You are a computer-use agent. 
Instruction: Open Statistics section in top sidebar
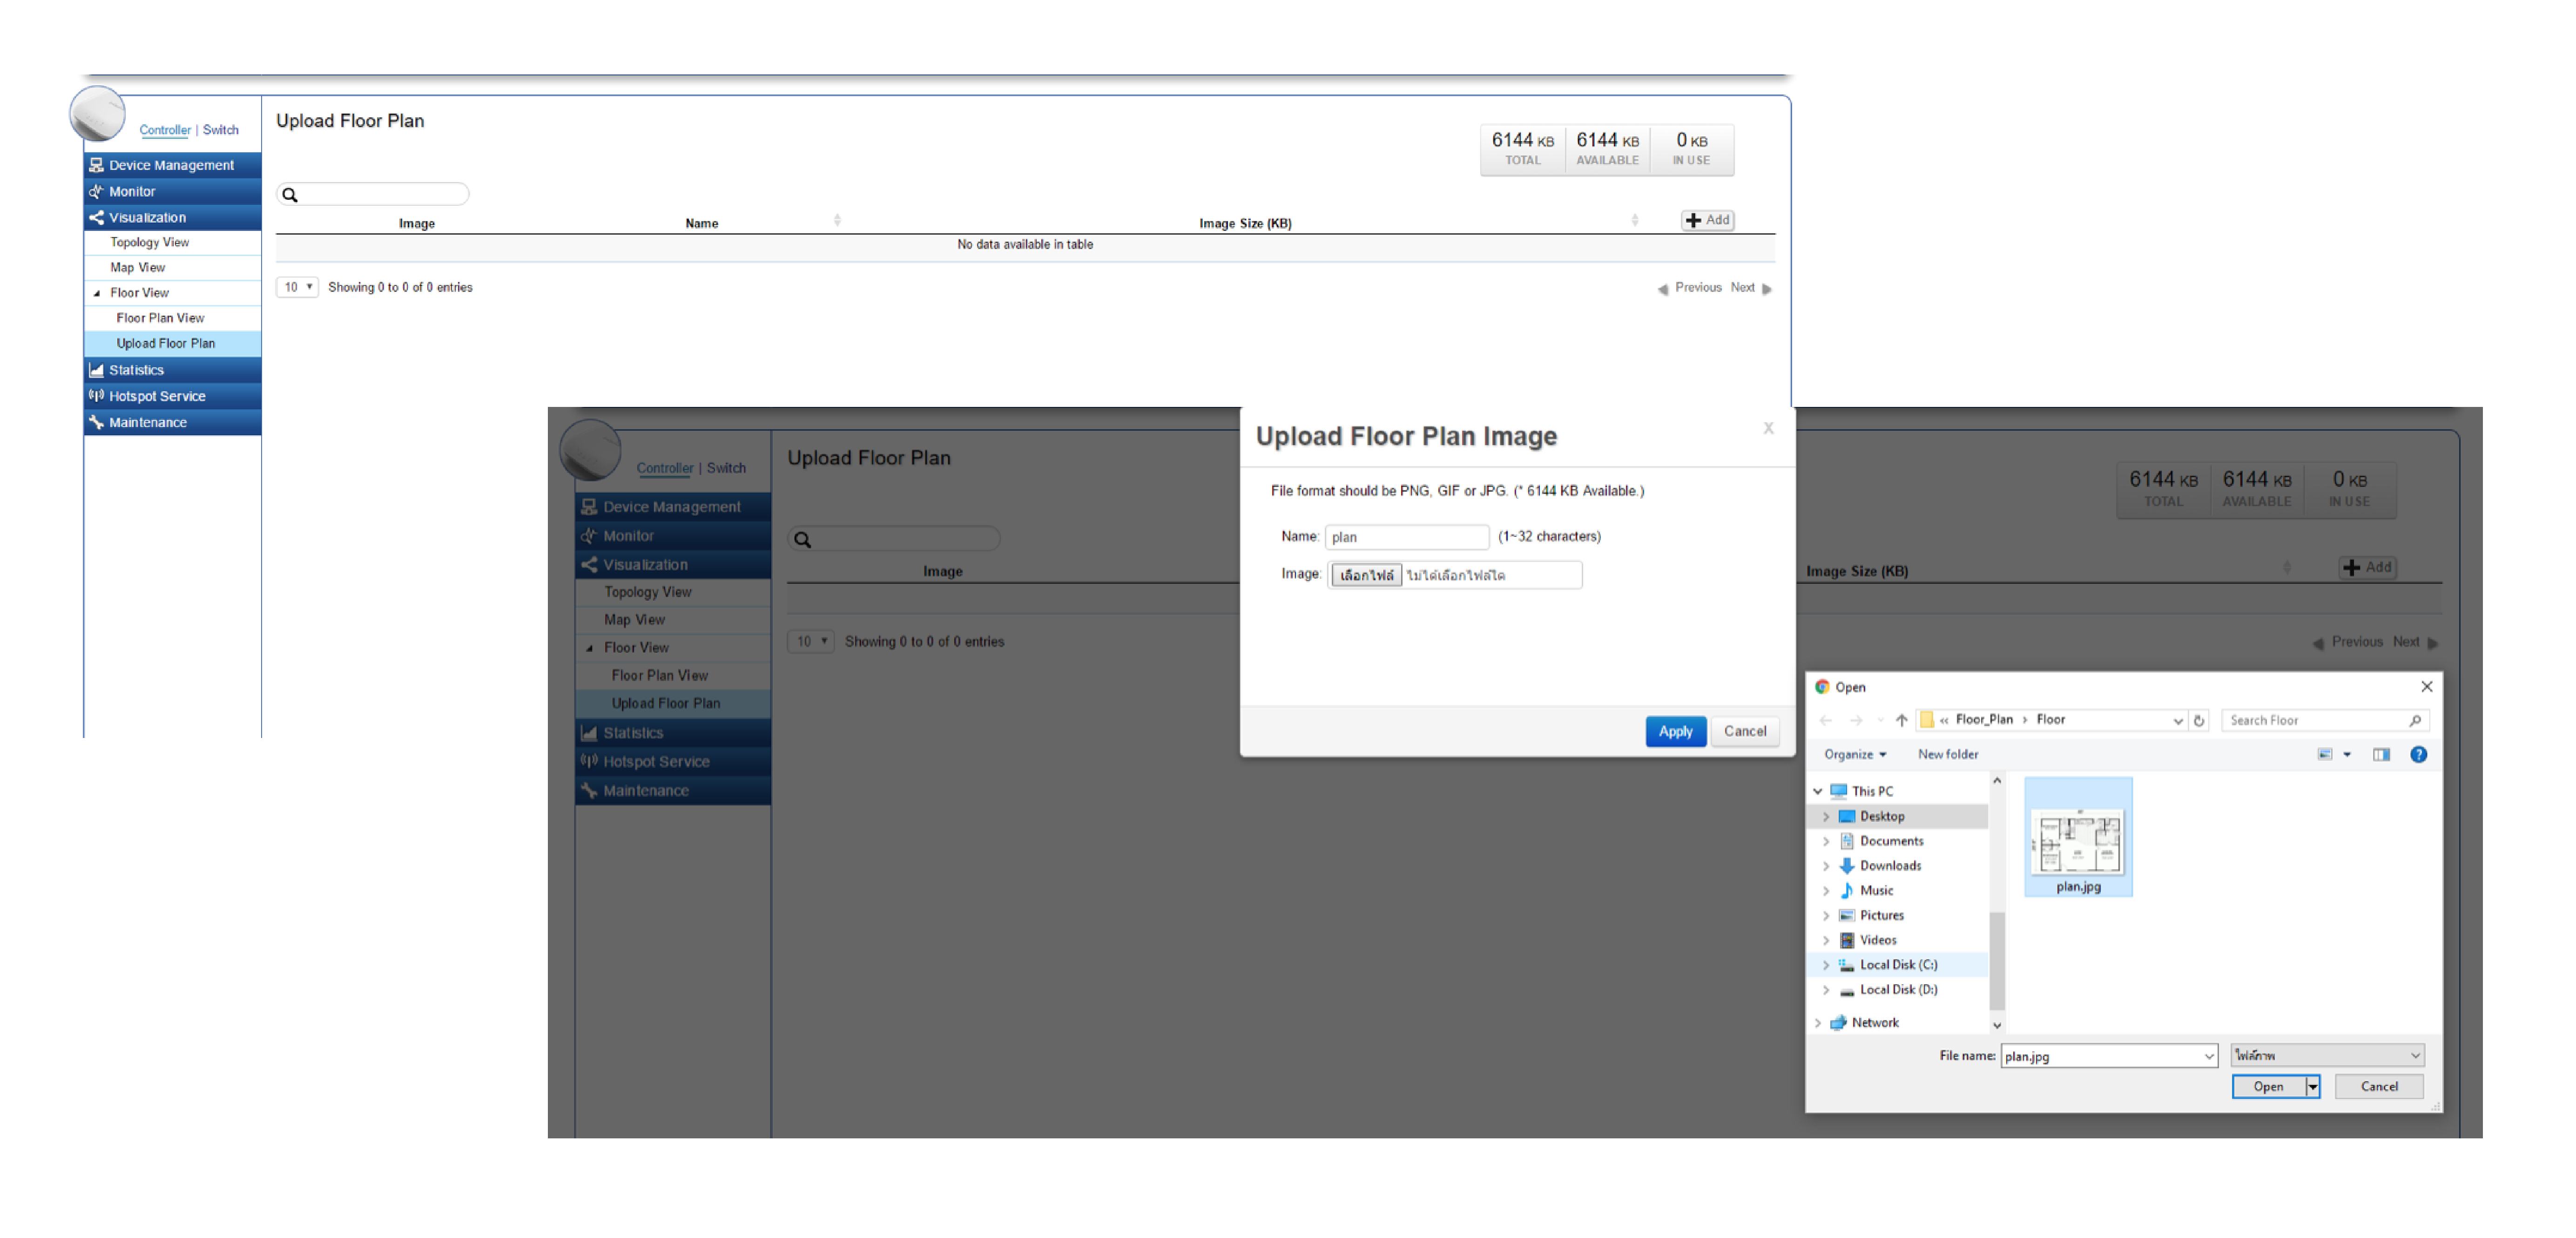(172, 370)
